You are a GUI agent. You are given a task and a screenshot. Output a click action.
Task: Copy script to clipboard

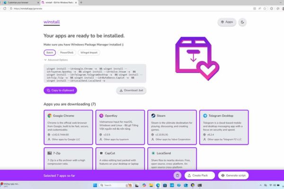(x=60, y=90)
